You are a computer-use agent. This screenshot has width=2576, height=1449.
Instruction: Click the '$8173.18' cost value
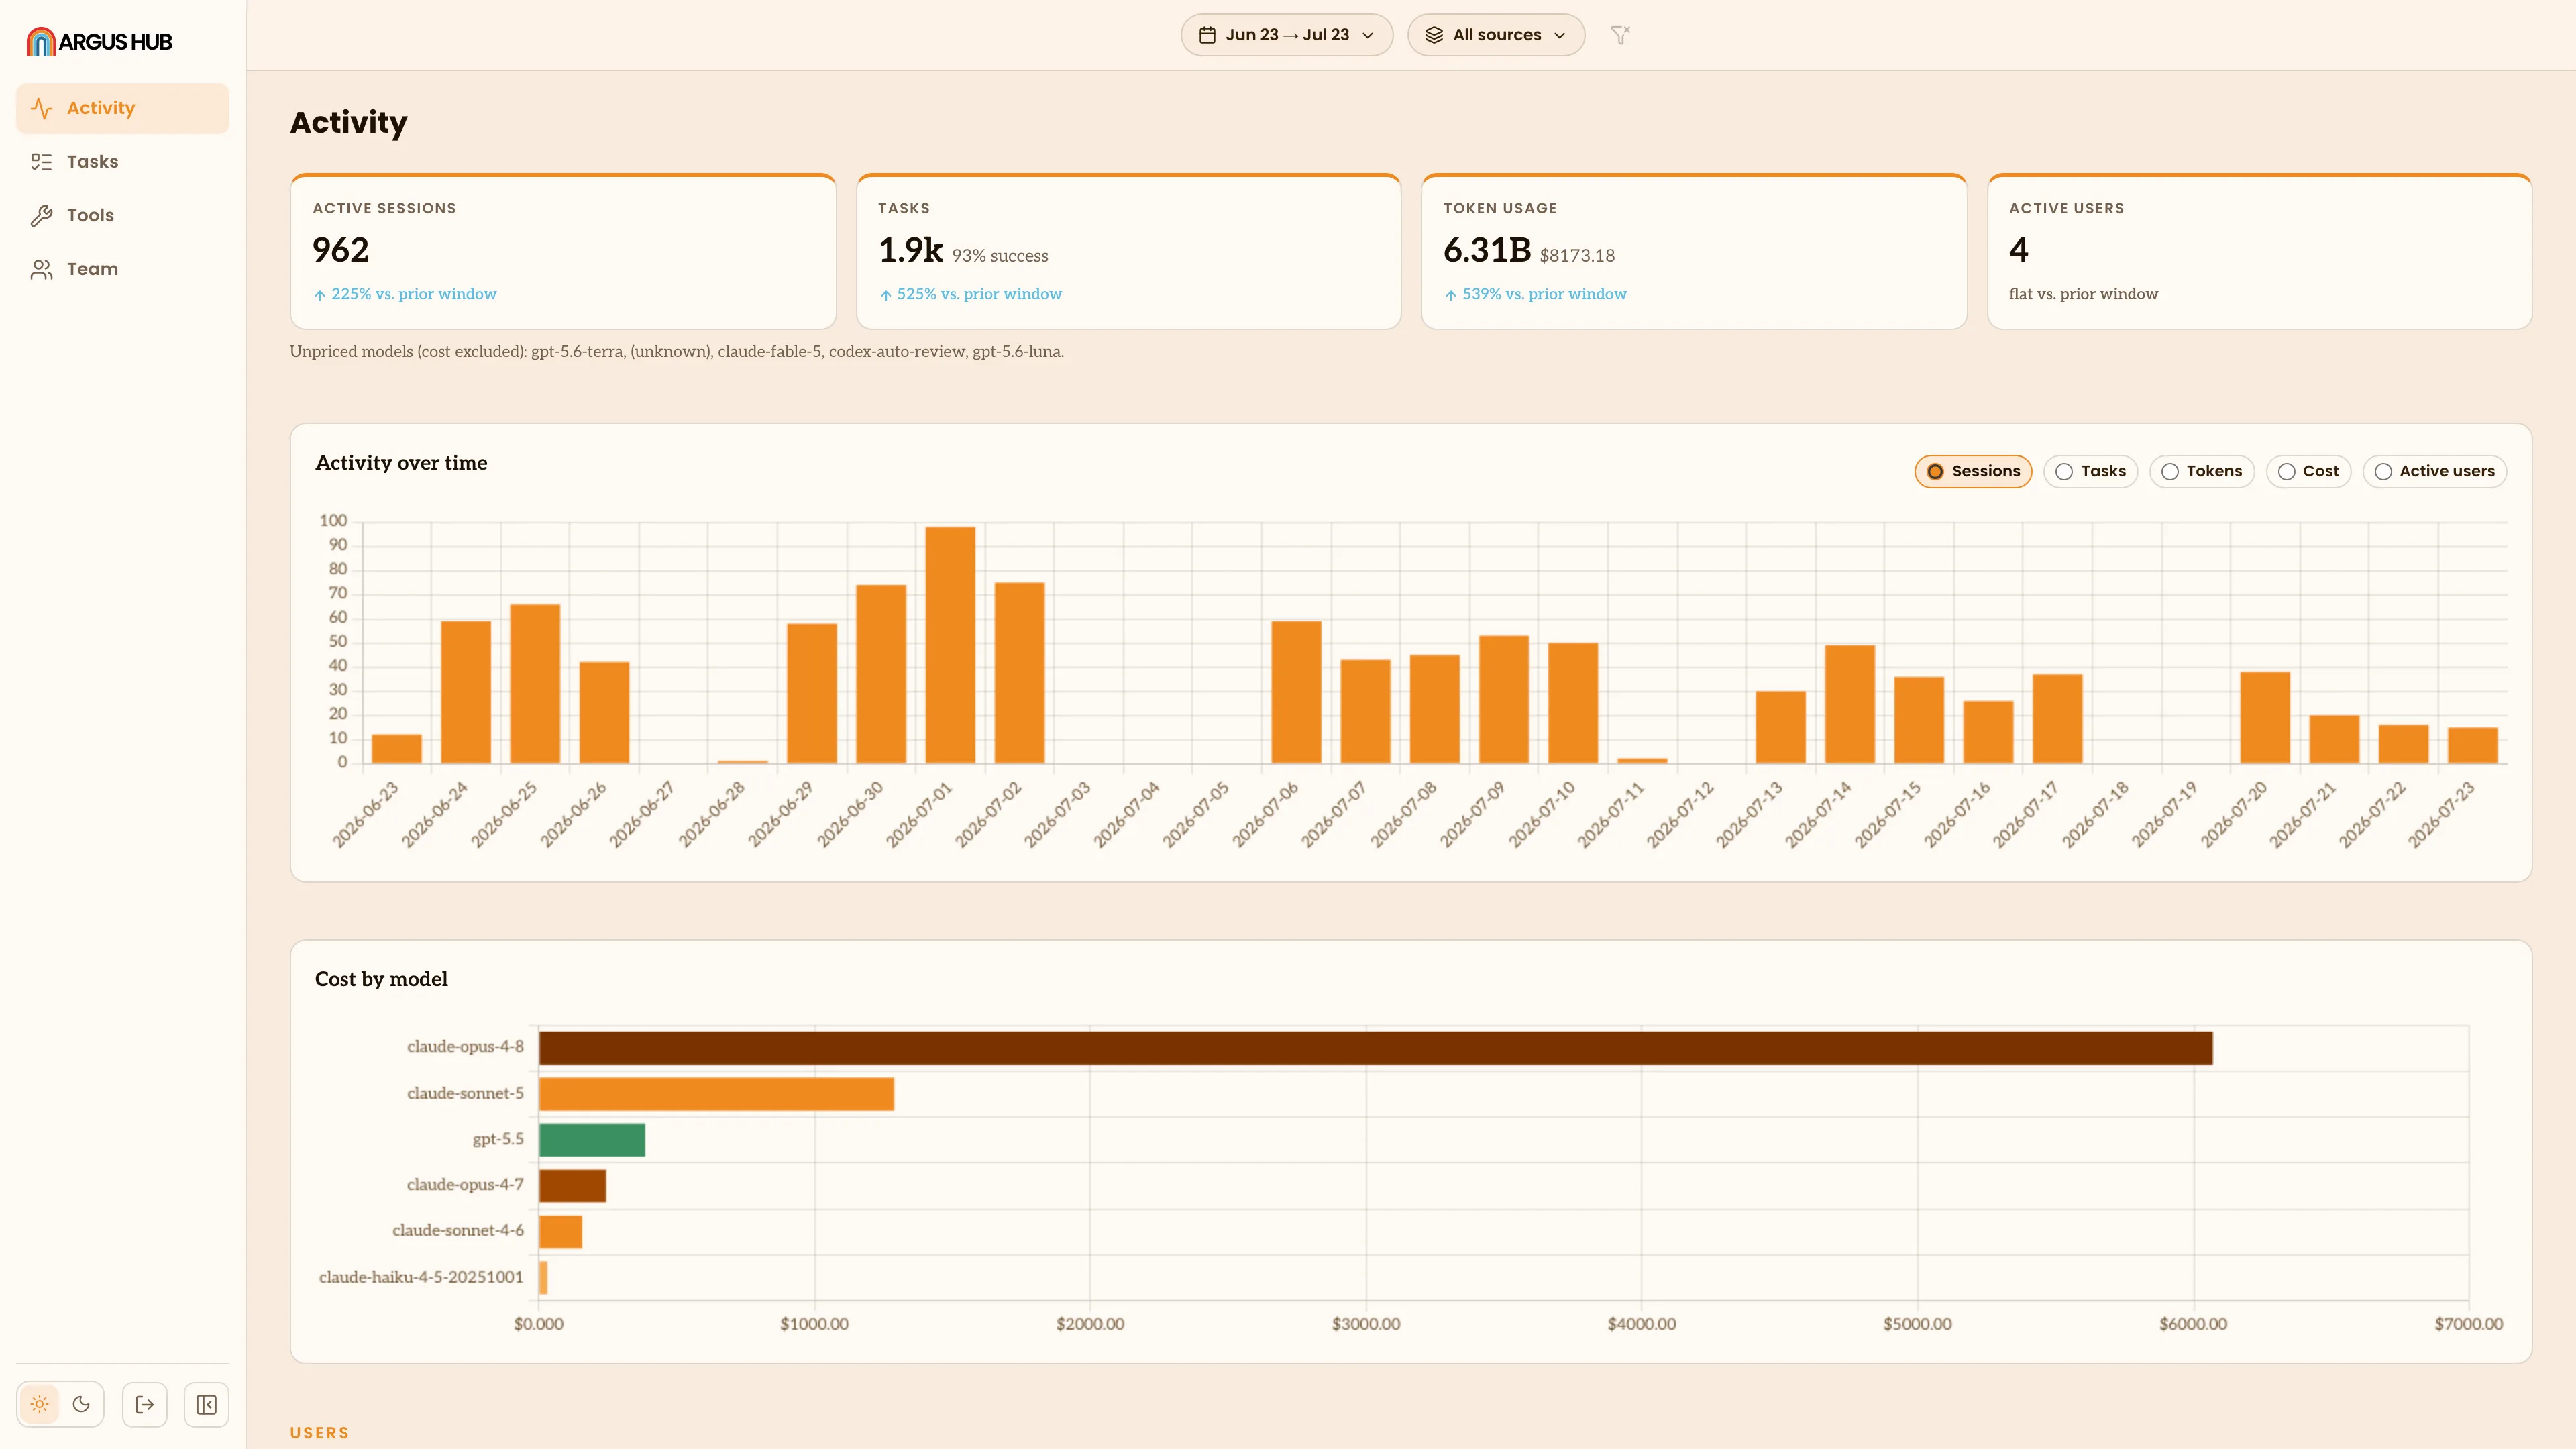pyautogui.click(x=1577, y=256)
